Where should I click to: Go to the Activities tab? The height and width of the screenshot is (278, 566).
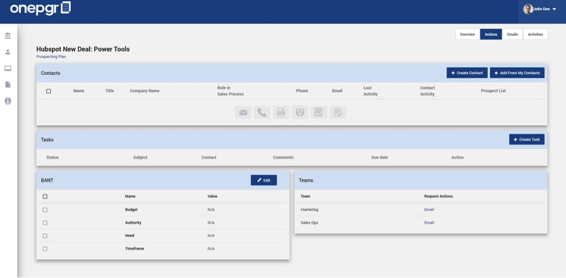point(535,34)
